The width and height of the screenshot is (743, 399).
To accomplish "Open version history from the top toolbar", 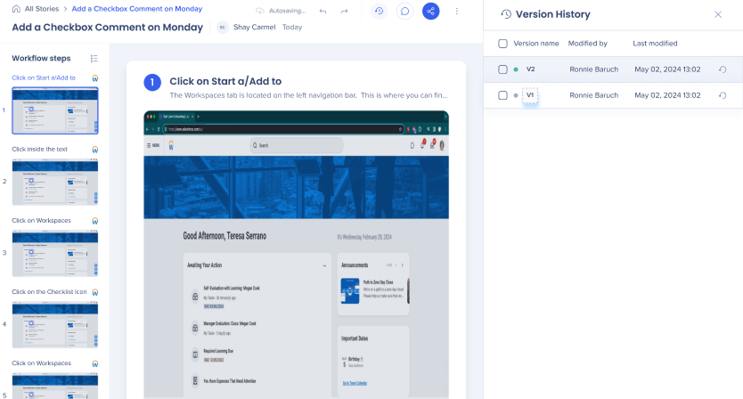I will click(380, 12).
